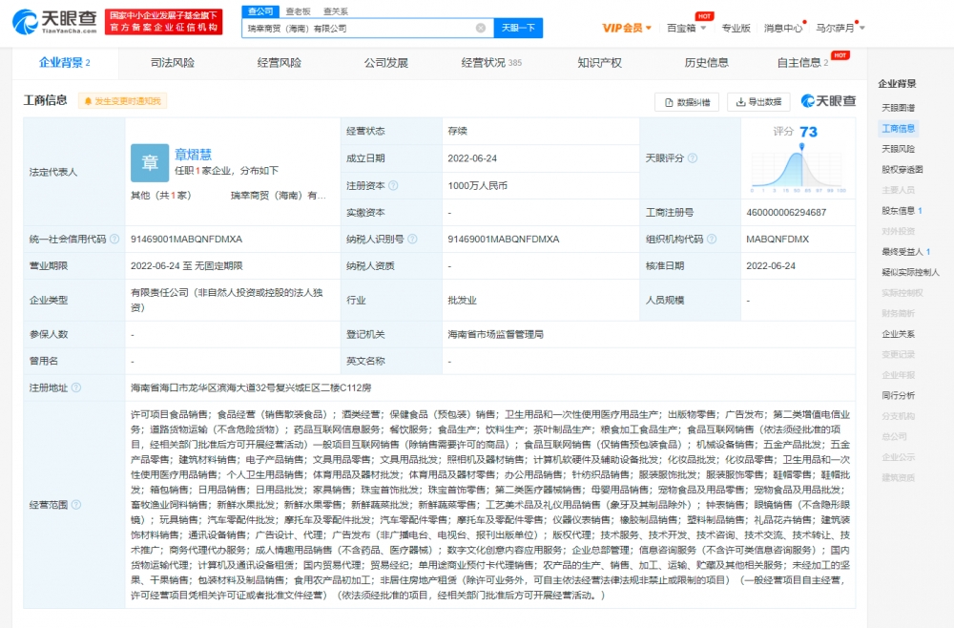Click the 章 avatar of the legal representative
The image size is (954, 628).
point(150,162)
